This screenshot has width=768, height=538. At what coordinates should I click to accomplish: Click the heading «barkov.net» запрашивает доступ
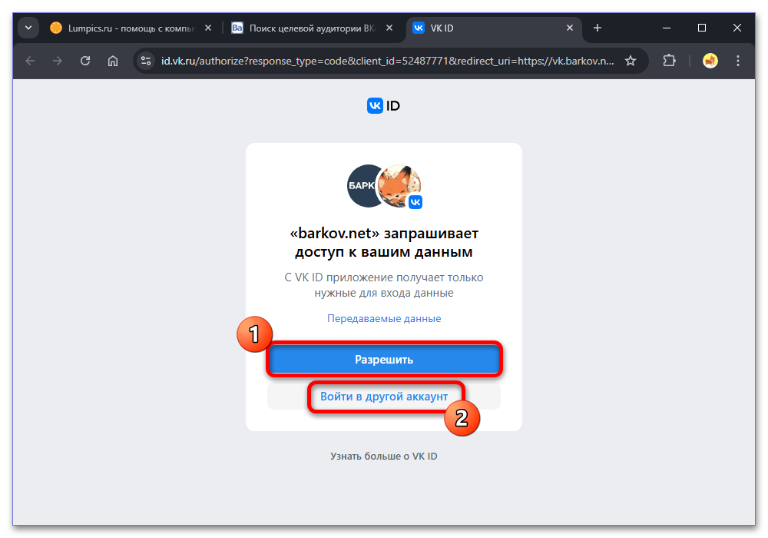coord(384,243)
